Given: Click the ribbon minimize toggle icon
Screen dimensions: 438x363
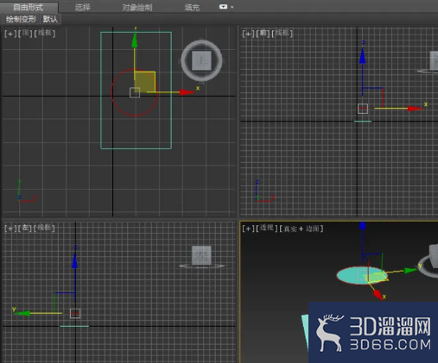Looking at the screenshot, I should coord(223,7).
